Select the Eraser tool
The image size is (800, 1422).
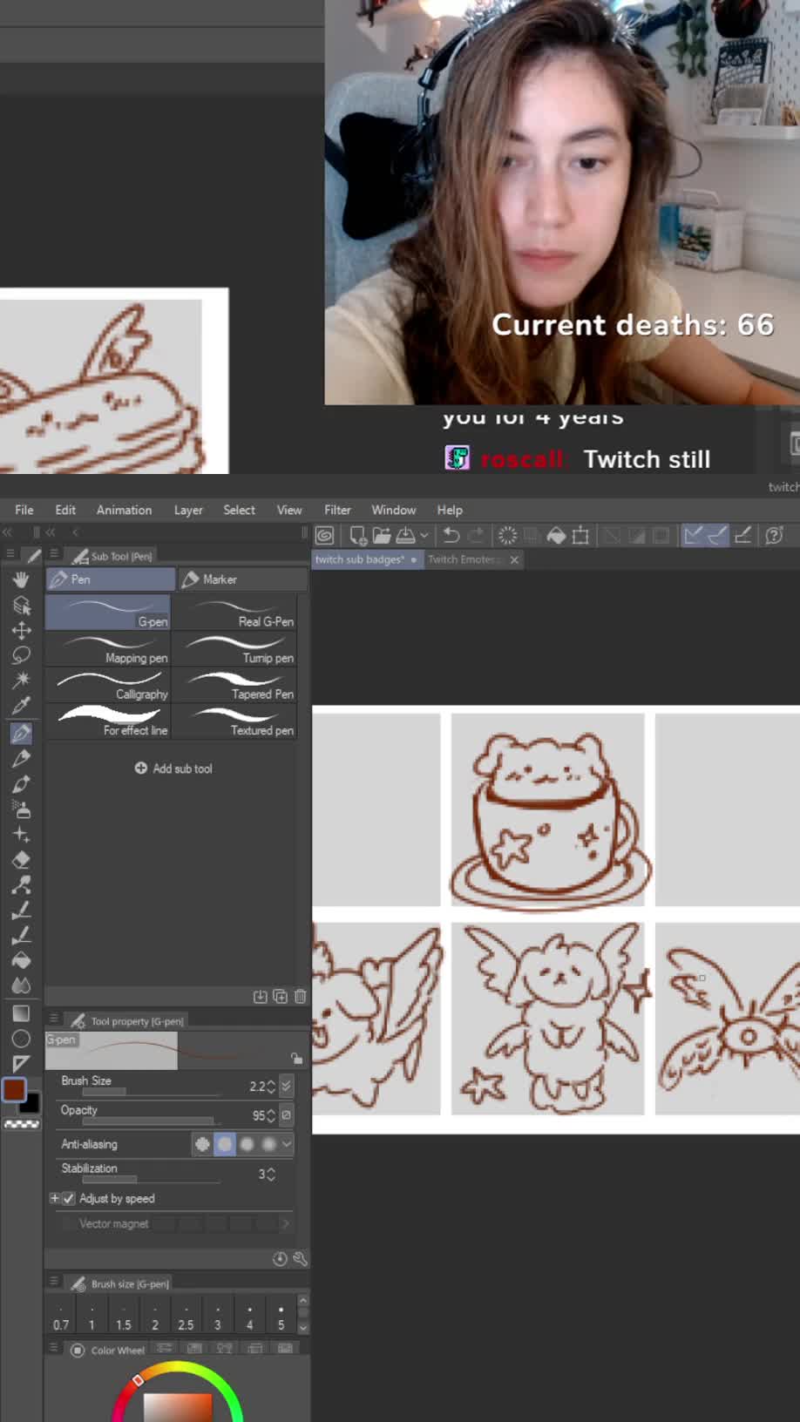(22, 860)
